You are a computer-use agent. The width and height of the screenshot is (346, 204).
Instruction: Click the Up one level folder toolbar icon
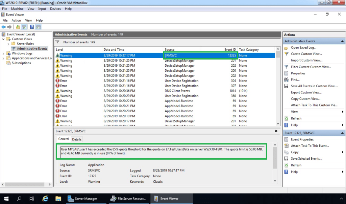[x=18, y=27]
